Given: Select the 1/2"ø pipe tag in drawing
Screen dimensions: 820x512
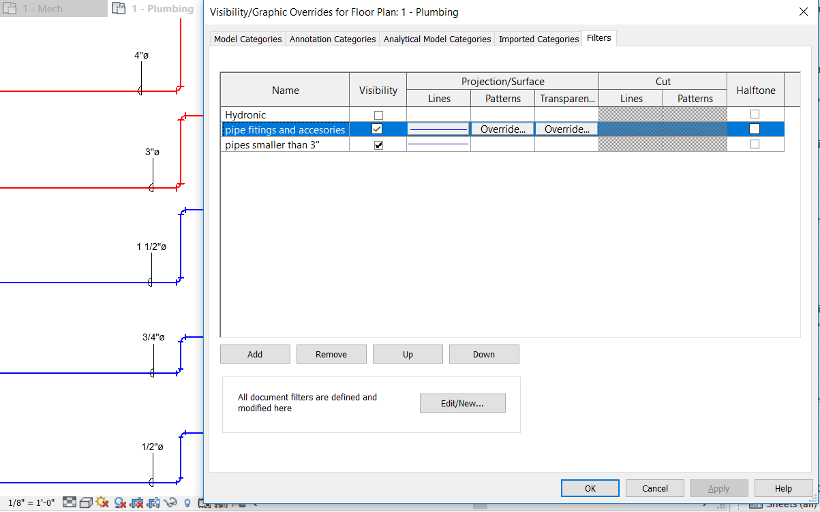Looking at the screenshot, I should (152, 447).
